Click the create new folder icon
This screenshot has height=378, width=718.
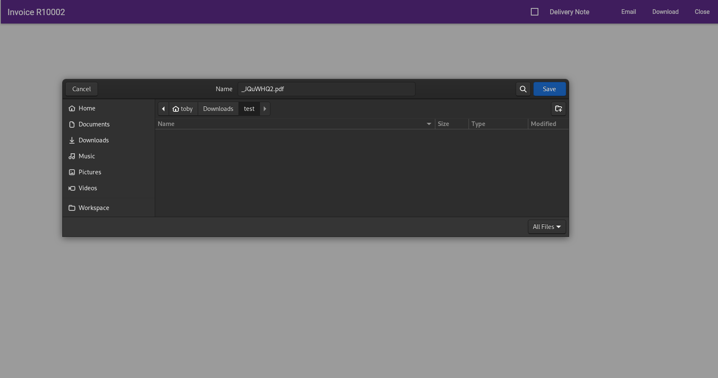click(558, 109)
